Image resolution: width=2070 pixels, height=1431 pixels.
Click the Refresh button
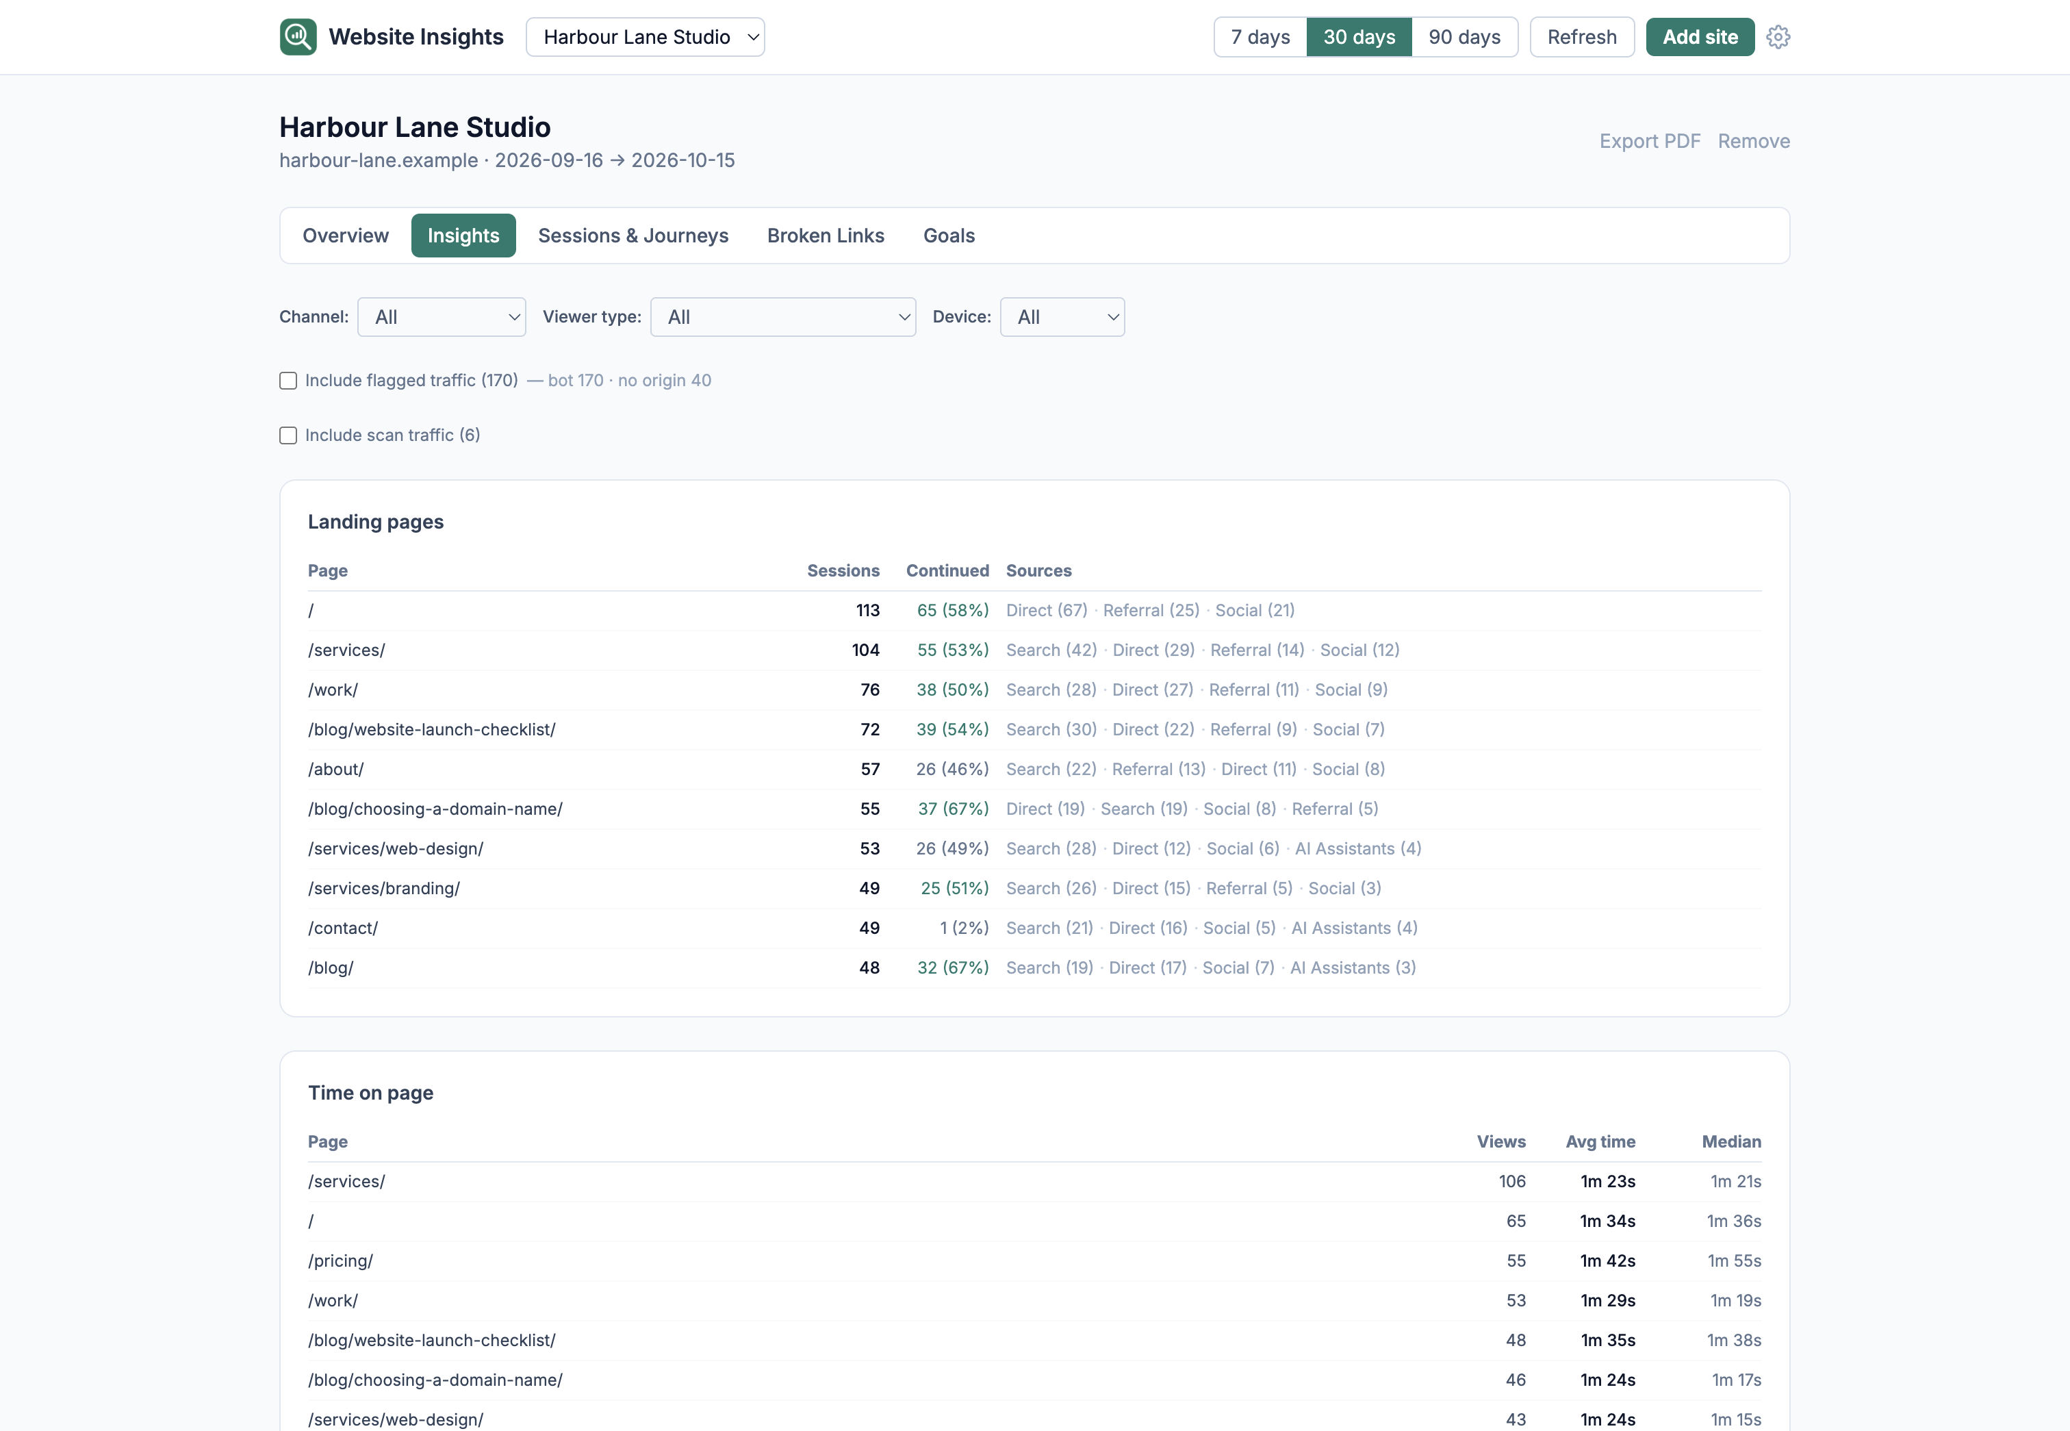pyautogui.click(x=1581, y=37)
